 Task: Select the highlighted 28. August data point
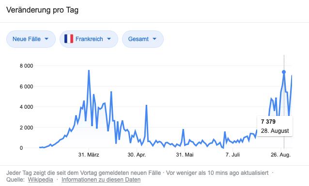284,72
